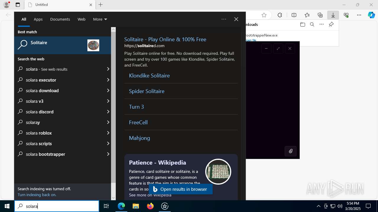The height and width of the screenshot is (212, 378).
Task: Open the Turn 3 link
Action: click(x=136, y=107)
